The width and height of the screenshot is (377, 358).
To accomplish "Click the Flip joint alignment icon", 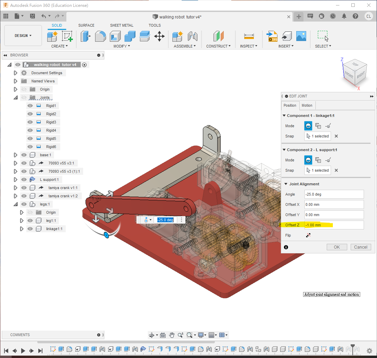I will 308,235.
